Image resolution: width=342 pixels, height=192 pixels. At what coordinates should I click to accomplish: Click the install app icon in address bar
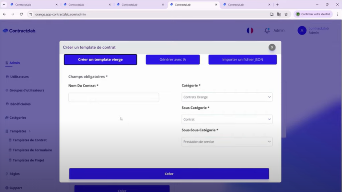pos(272,14)
